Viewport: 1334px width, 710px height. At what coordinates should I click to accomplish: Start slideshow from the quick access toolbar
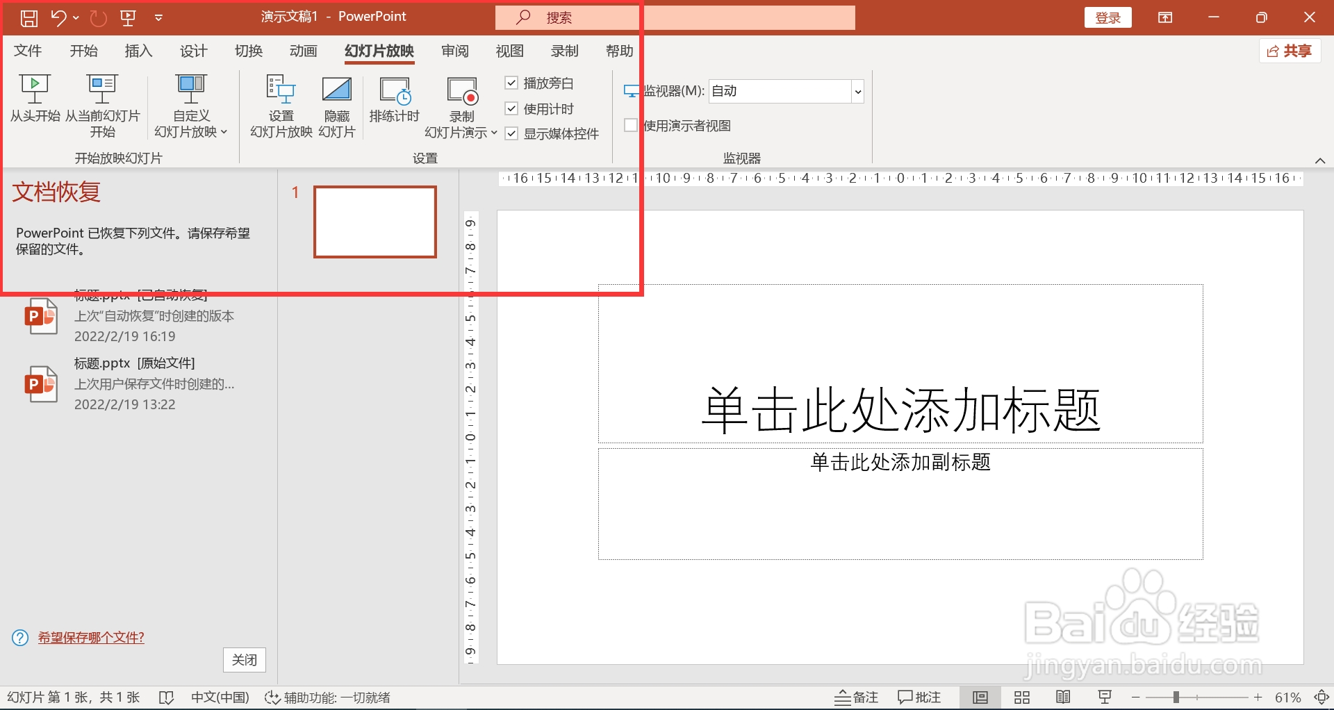click(x=128, y=17)
